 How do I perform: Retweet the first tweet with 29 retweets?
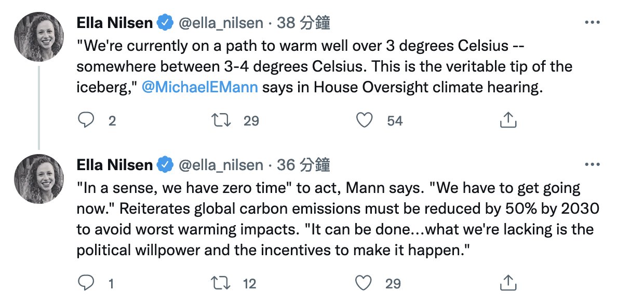221,120
